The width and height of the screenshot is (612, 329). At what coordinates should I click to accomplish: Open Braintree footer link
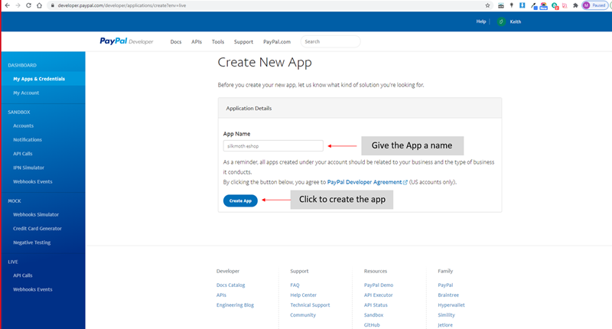coord(448,295)
